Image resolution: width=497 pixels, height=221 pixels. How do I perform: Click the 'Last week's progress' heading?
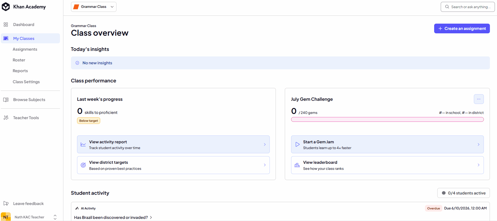[x=100, y=99]
